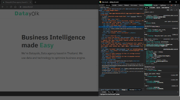Click the Chrome icon in DevTools title bar
180x100 pixels.
tap(100, 2)
